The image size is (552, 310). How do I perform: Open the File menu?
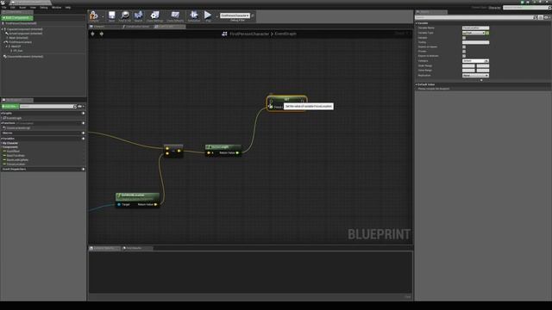tap(3, 8)
